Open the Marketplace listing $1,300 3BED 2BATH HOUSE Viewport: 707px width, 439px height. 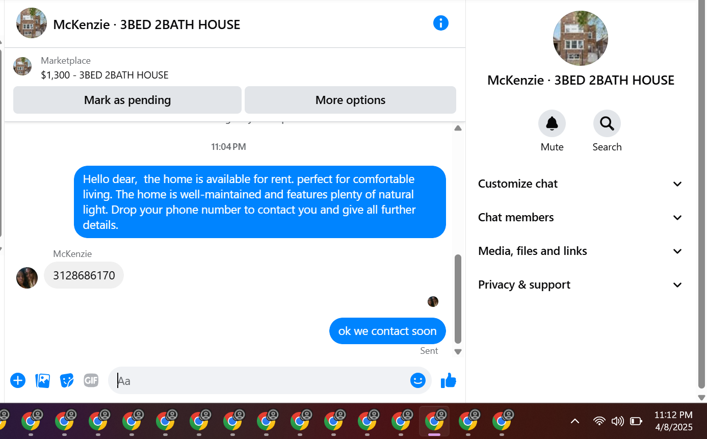click(104, 68)
